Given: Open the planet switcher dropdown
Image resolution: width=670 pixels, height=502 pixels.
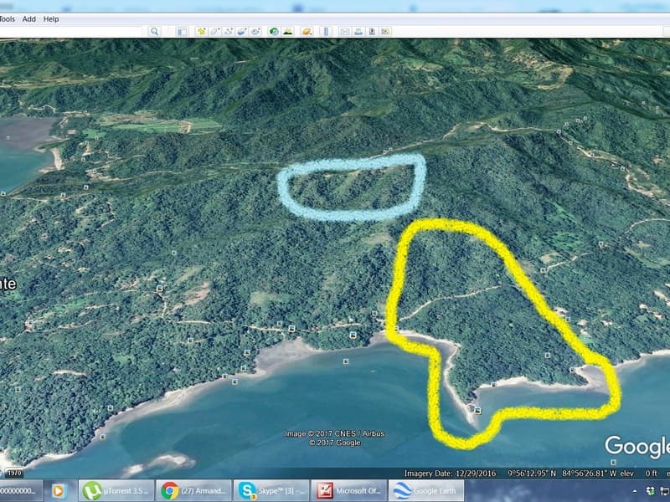Looking at the screenshot, I should click(x=307, y=31).
